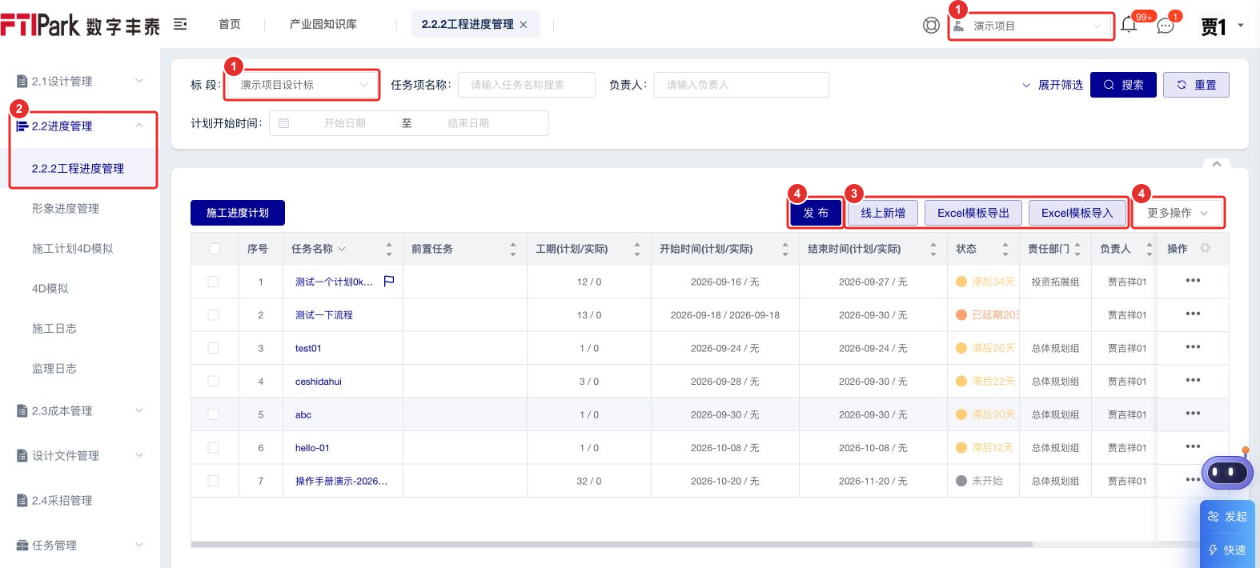Open the 更多操作 dropdown
1260x568 pixels.
(1178, 213)
